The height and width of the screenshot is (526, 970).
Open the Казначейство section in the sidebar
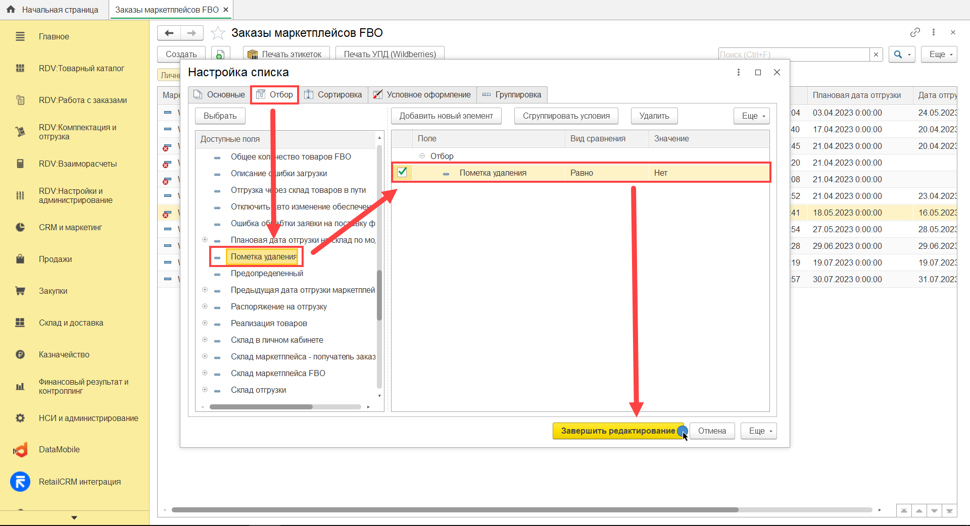click(x=64, y=354)
